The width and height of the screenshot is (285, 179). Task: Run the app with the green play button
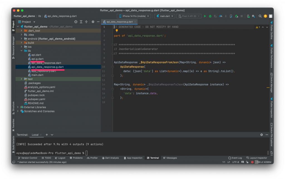205,16
